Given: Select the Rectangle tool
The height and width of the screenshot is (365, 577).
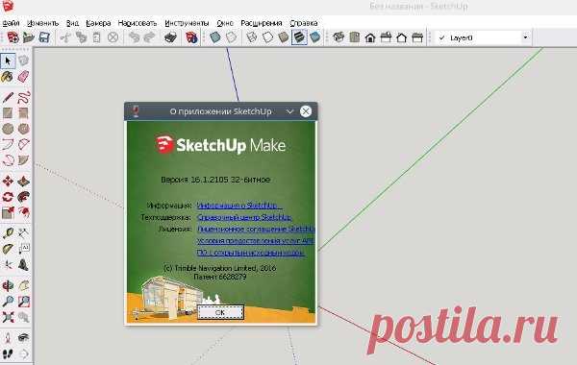Looking at the screenshot, I should (x=8, y=112).
